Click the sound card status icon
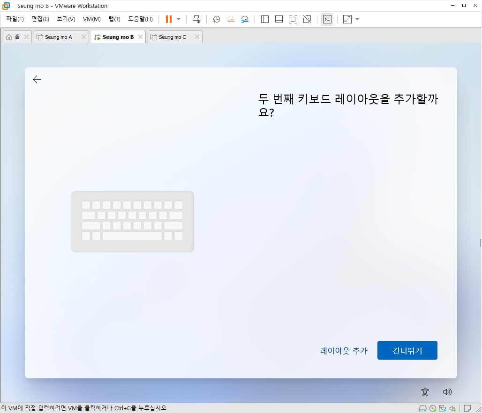The height and width of the screenshot is (413, 482). click(x=452, y=408)
